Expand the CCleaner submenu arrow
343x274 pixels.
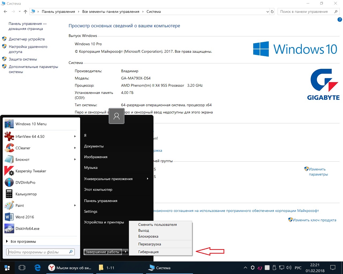tap(75, 148)
